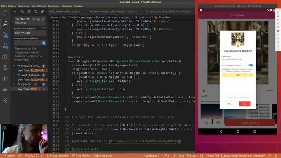This screenshot has width=281, height=158.
Task: Expand the replace field chevron
Action: (x=12, y=21)
